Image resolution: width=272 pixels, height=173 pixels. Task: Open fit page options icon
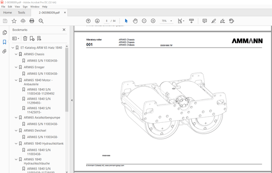181,21
